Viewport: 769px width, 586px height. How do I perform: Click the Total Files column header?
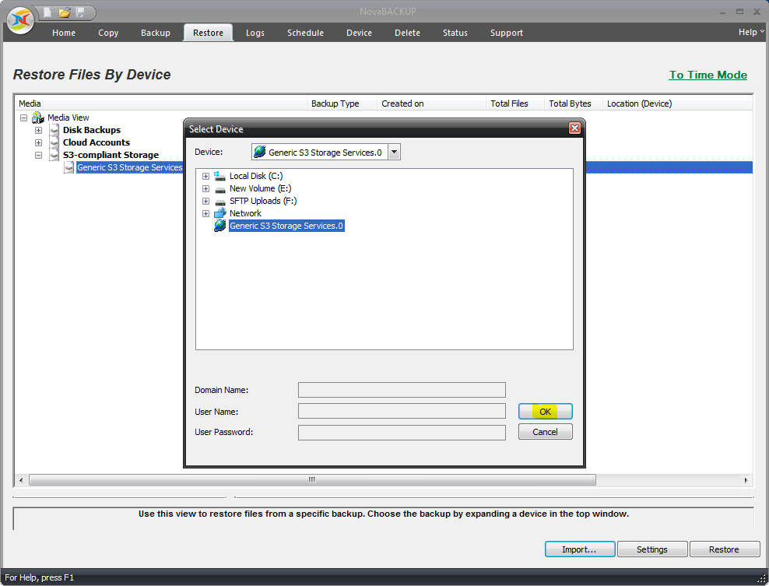click(515, 104)
